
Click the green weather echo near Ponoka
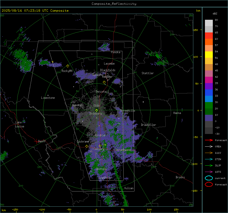point(104,47)
